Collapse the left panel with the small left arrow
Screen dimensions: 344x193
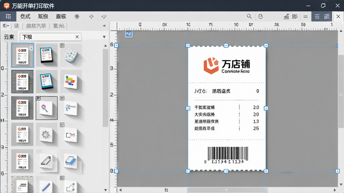pyautogui.click(x=104, y=26)
